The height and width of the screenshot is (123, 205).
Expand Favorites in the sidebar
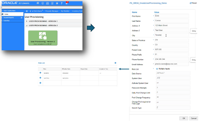[7, 20]
